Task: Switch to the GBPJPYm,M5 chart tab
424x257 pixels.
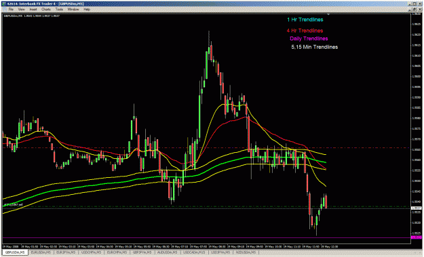Action: point(142,252)
